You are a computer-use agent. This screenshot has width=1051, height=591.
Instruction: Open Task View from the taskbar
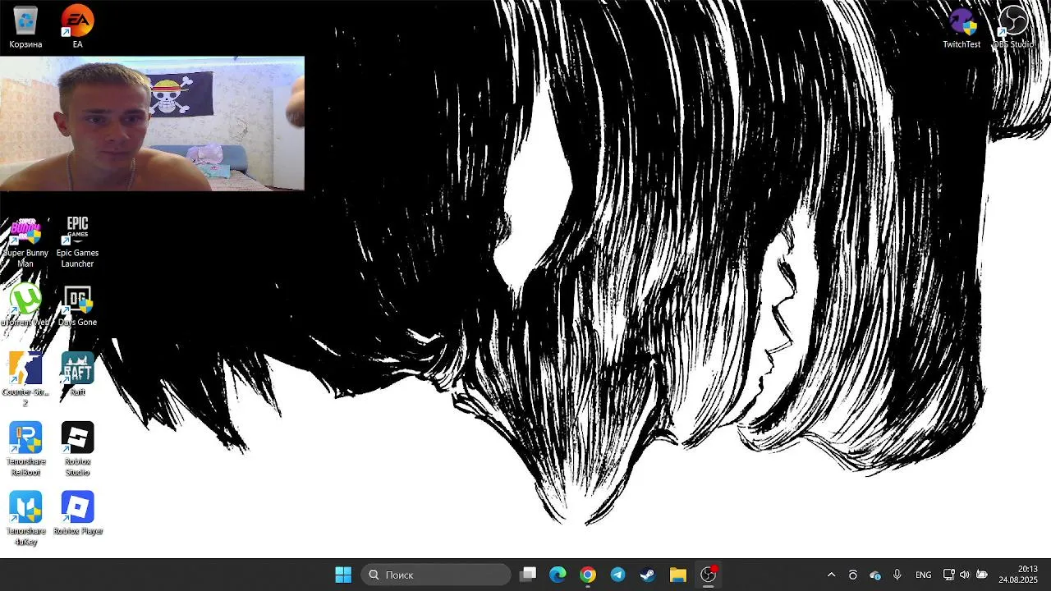[x=528, y=575]
